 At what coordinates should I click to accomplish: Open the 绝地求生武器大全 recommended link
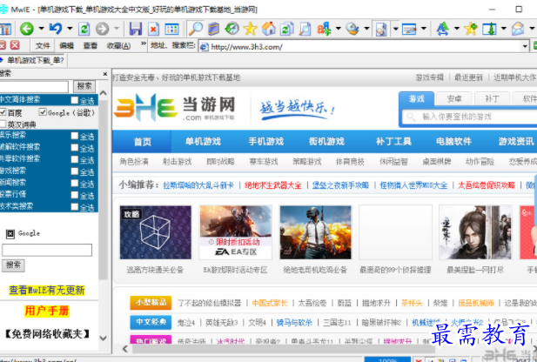(x=273, y=185)
